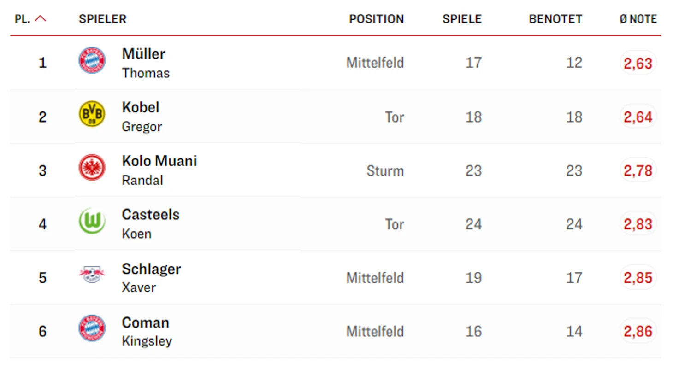Click the Bayern München logo next to Coman
Viewport: 673px width, 369px height.
(92, 328)
